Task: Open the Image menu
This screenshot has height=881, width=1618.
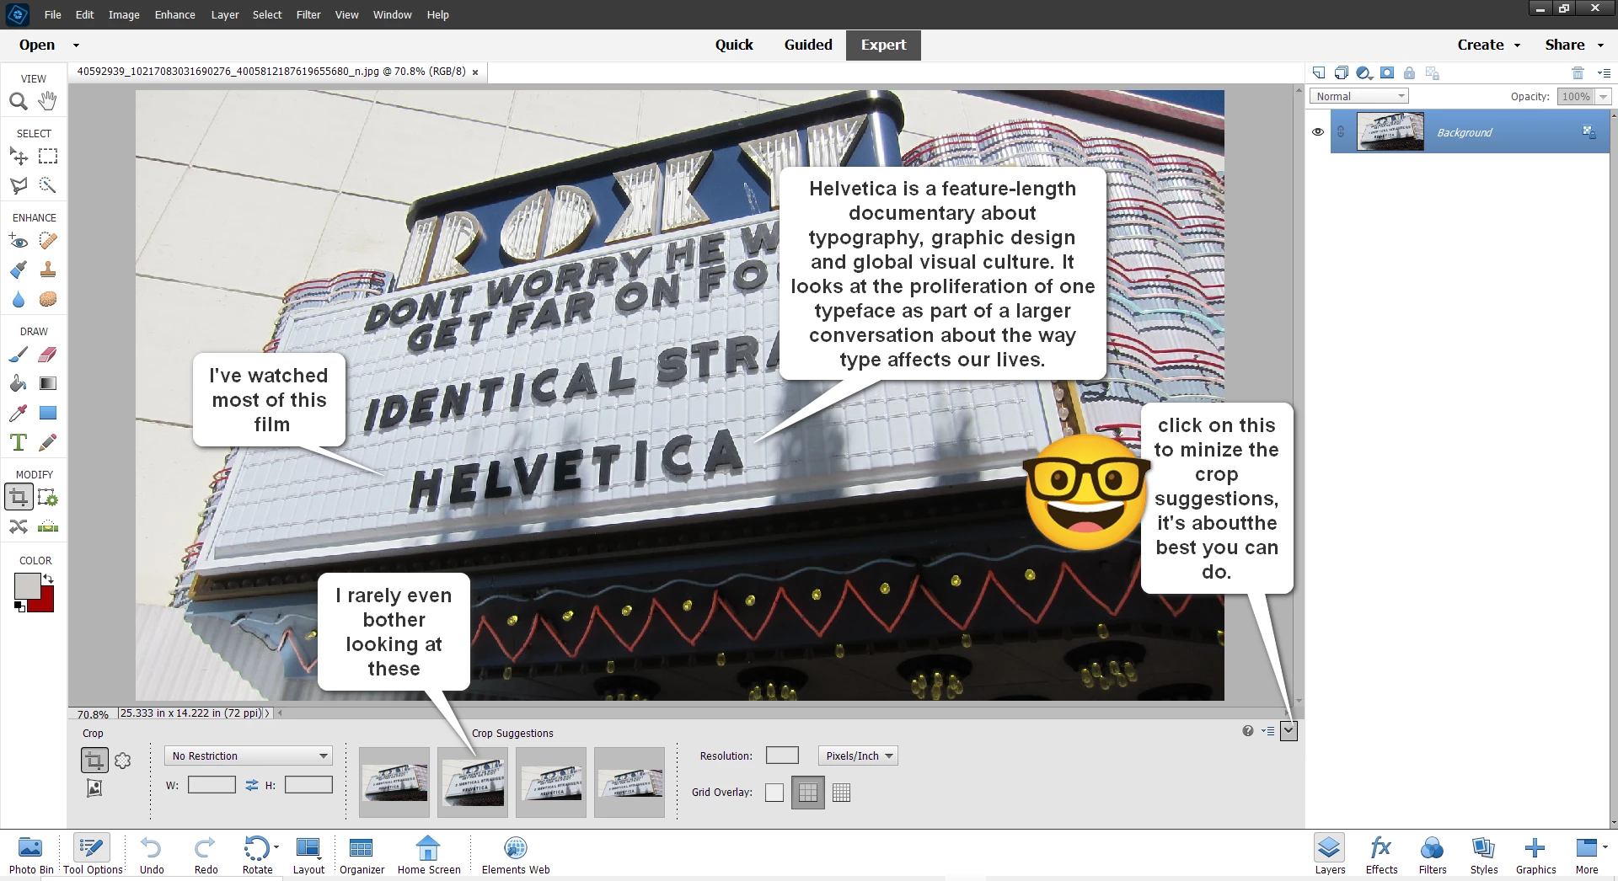Action: tap(124, 15)
